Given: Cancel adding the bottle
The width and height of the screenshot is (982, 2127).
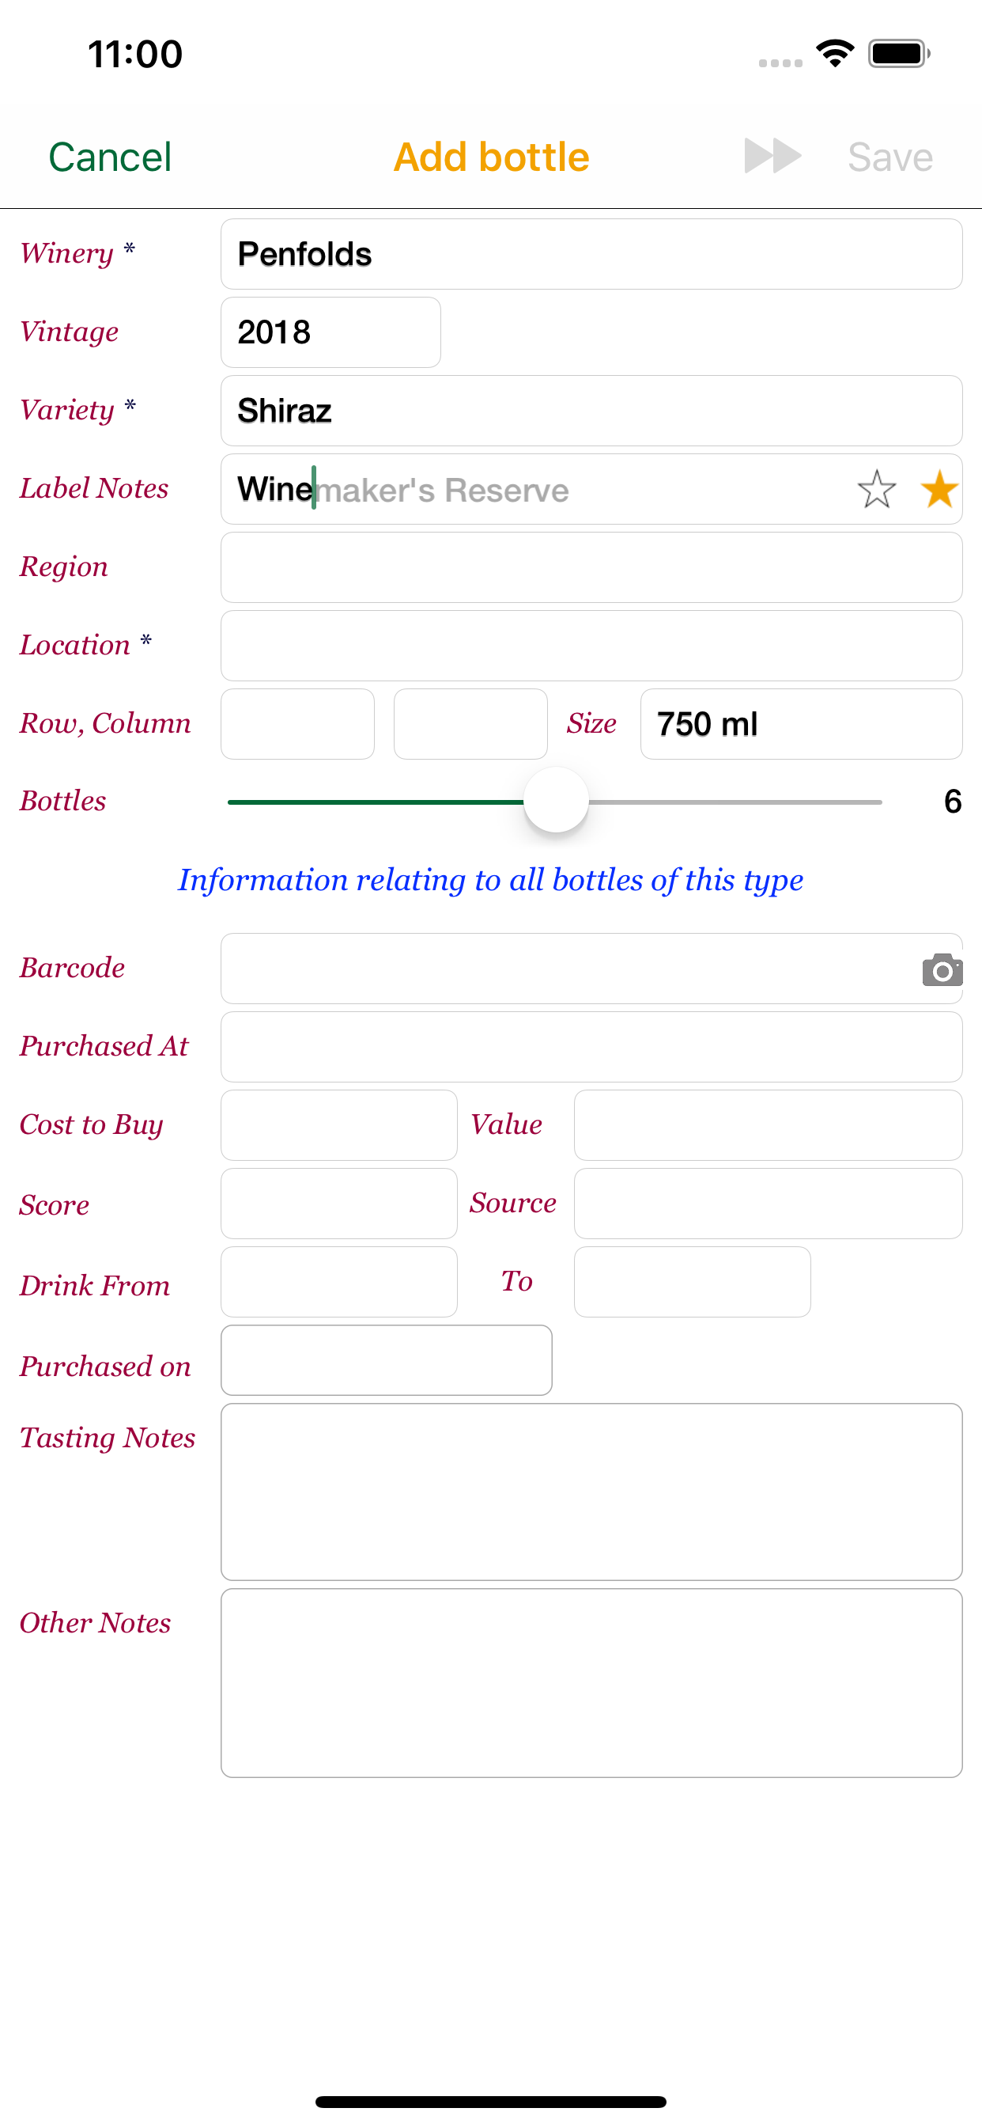Looking at the screenshot, I should 110,157.
